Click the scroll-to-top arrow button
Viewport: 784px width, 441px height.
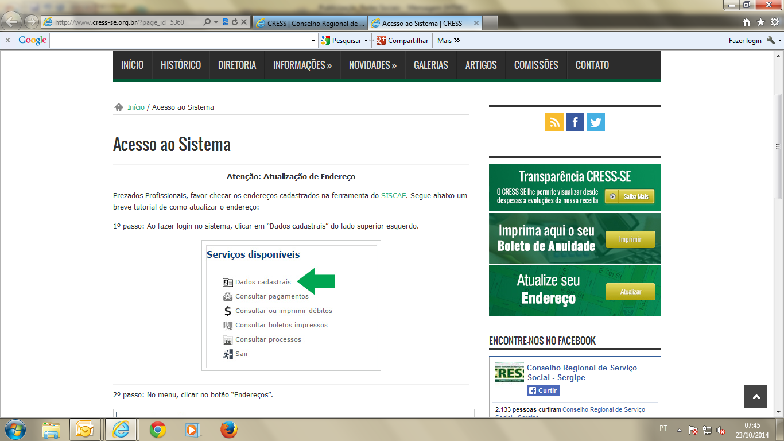click(756, 397)
